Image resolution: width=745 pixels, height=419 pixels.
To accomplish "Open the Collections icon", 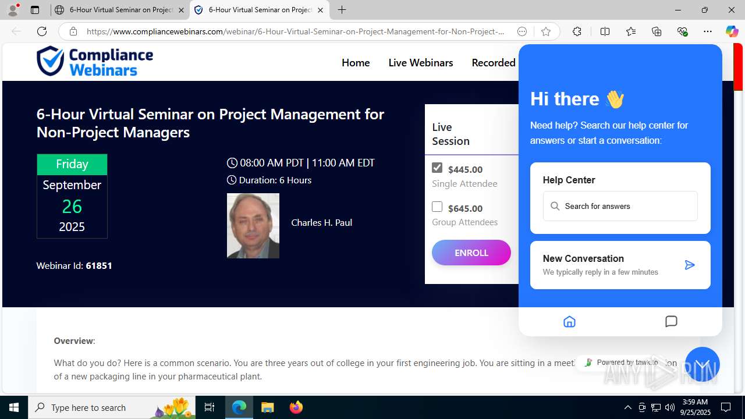I will point(657,31).
